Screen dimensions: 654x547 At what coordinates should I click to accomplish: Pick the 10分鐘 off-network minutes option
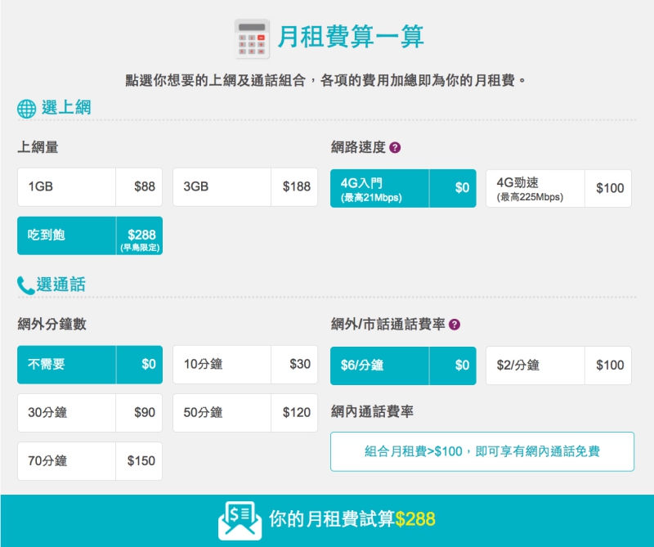click(245, 365)
